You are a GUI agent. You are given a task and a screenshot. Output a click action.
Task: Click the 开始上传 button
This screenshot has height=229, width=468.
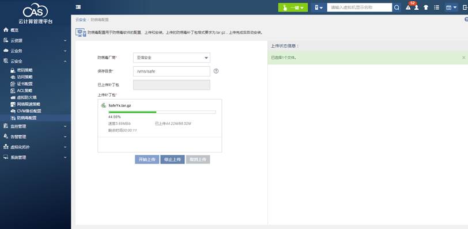point(147,159)
